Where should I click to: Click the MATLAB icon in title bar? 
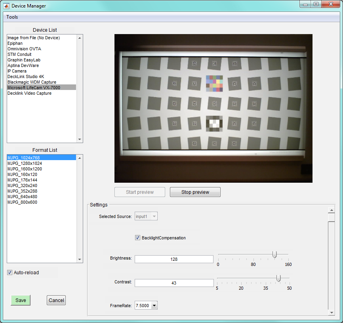[x=6, y=6]
